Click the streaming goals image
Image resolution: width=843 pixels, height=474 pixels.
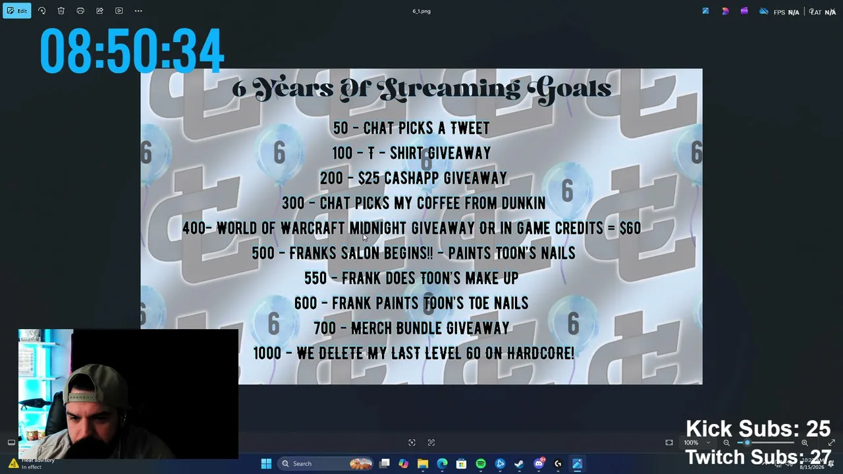click(421, 226)
